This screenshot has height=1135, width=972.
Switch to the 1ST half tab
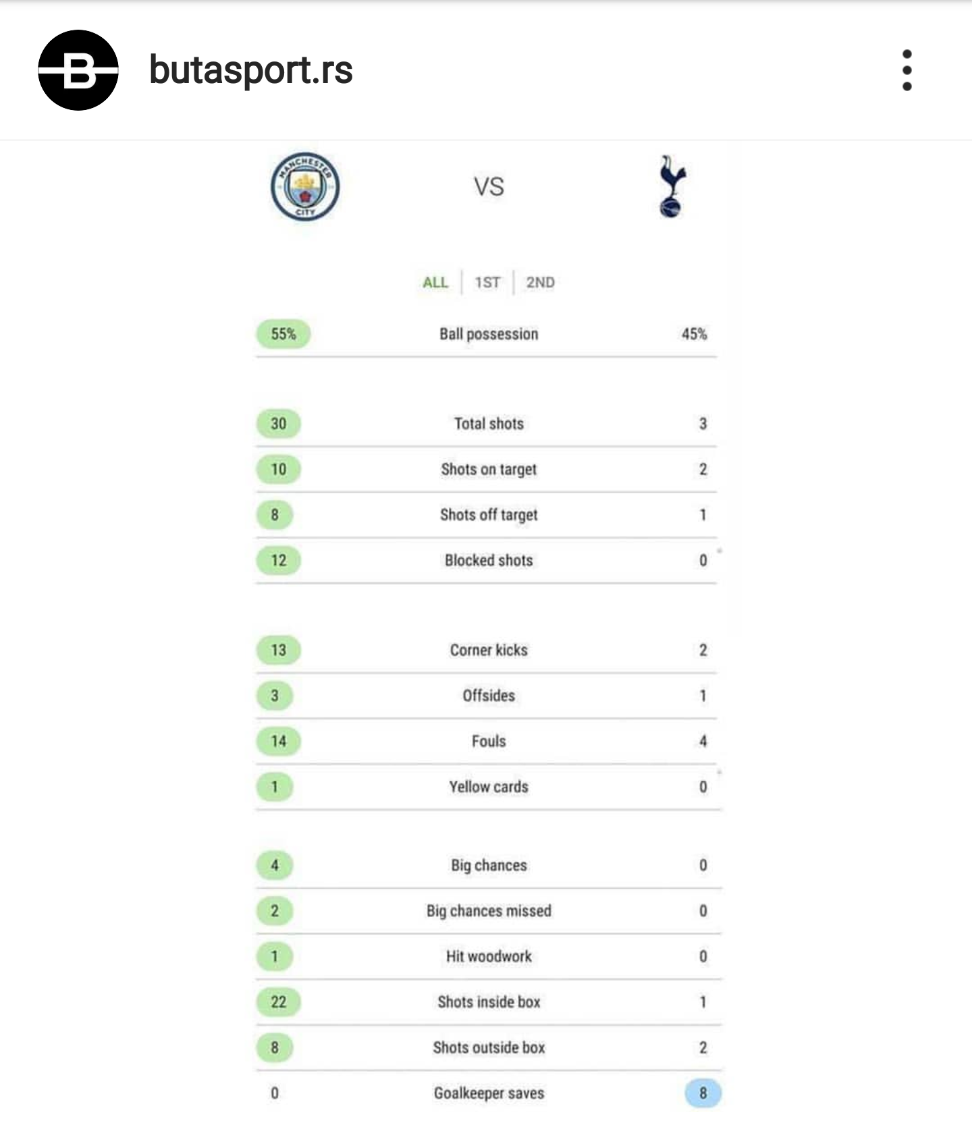click(x=487, y=283)
